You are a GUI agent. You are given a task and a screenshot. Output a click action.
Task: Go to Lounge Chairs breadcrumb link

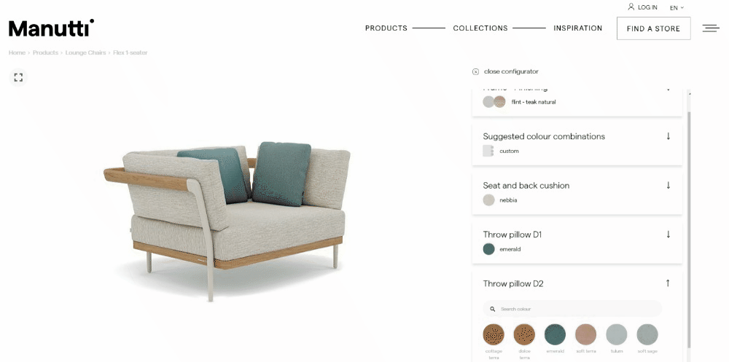pos(85,52)
